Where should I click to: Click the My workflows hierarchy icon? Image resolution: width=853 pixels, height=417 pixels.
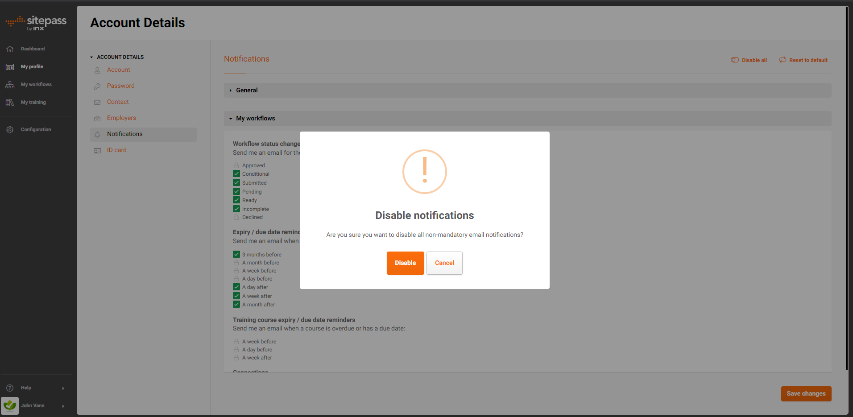pos(10,85)
